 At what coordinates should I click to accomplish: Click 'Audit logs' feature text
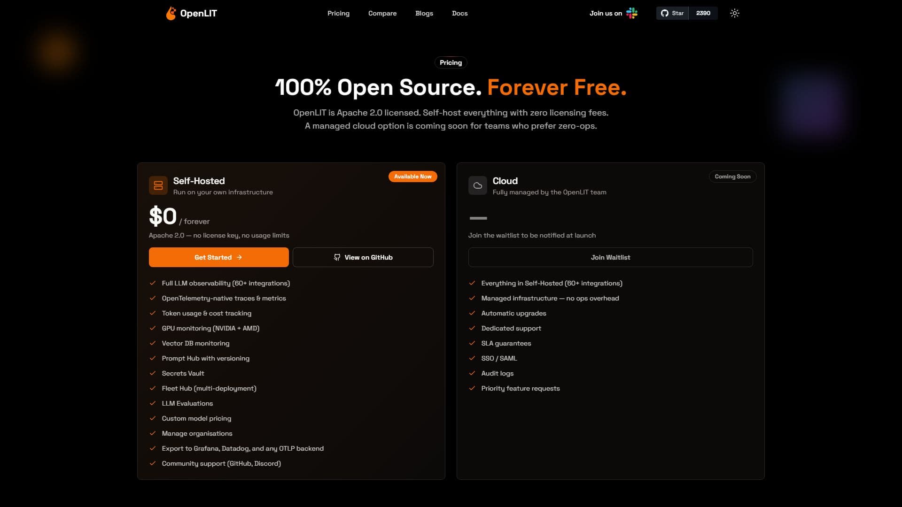497,373
